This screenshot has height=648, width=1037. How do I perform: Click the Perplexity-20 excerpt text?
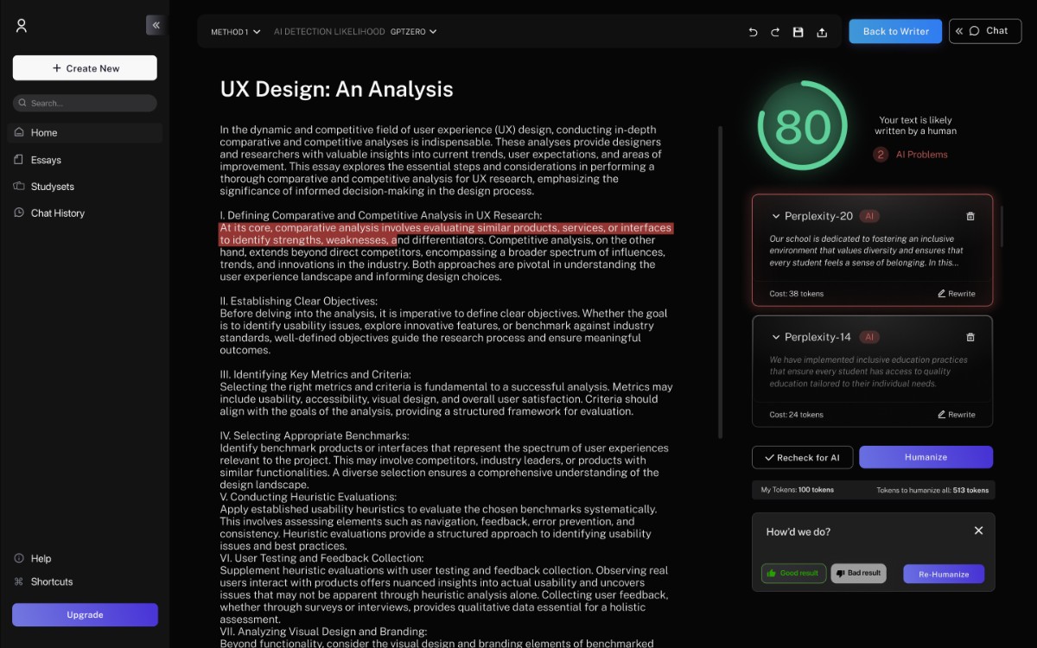tap(868, 251)
